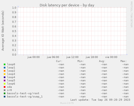
Task: Click the jue 18:00 time axis label
Action: 92,57
